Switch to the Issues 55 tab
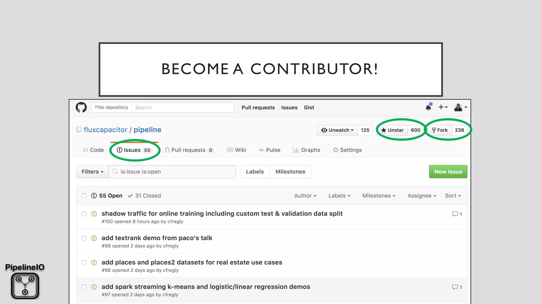This screenshot has width=541, height=304. [134, 150]
